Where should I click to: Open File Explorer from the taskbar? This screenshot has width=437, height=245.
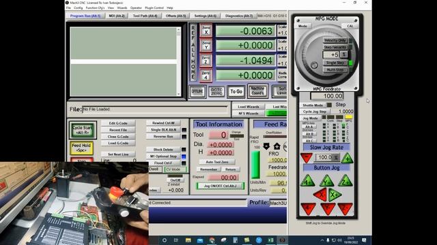[188, 240]
